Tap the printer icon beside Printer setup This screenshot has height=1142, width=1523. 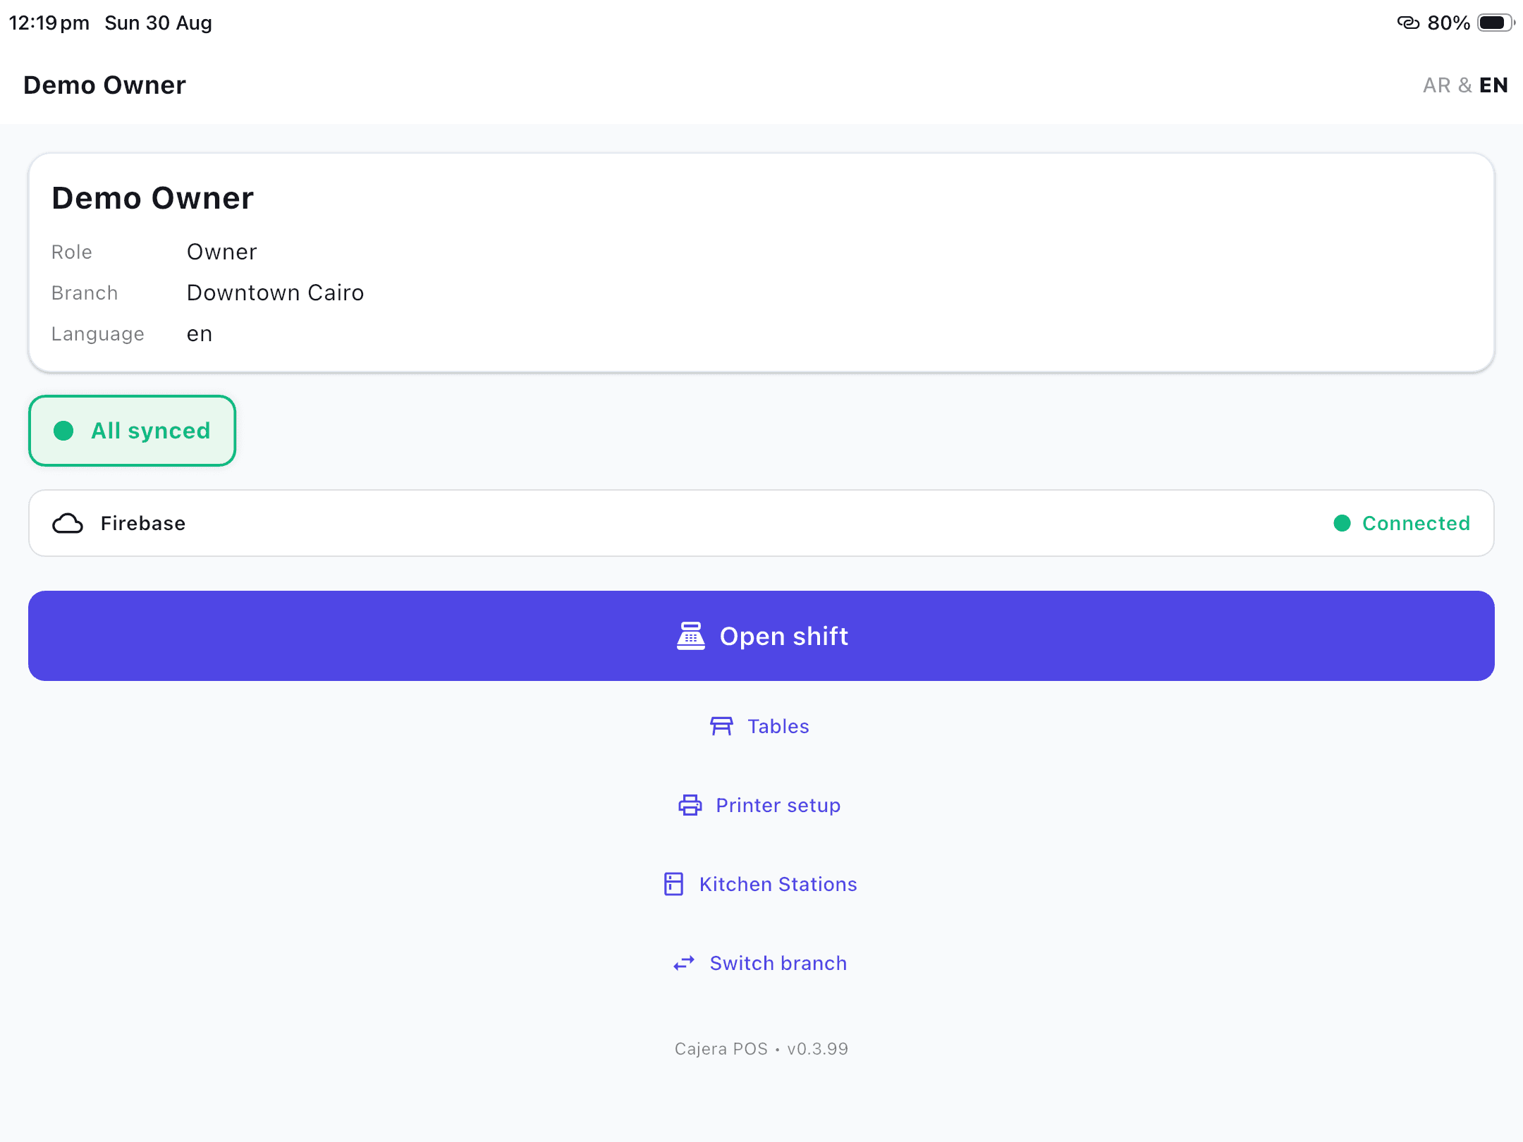(690, 805)
